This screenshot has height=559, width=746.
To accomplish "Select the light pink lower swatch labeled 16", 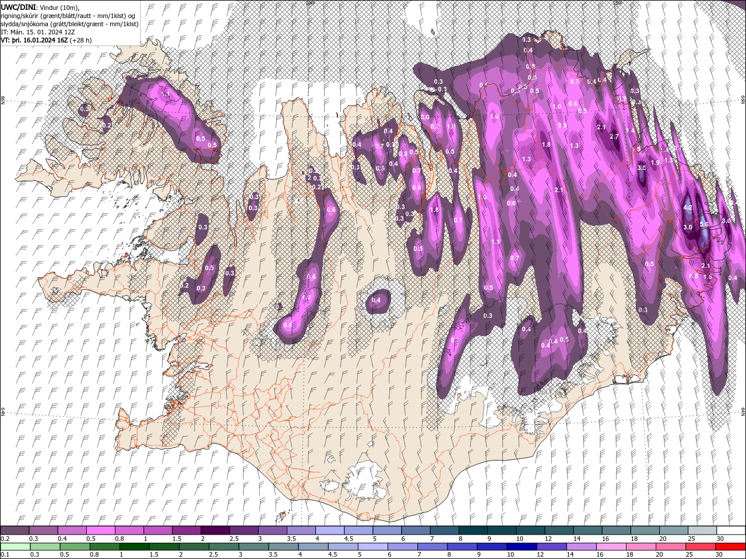I will point(611,547).
